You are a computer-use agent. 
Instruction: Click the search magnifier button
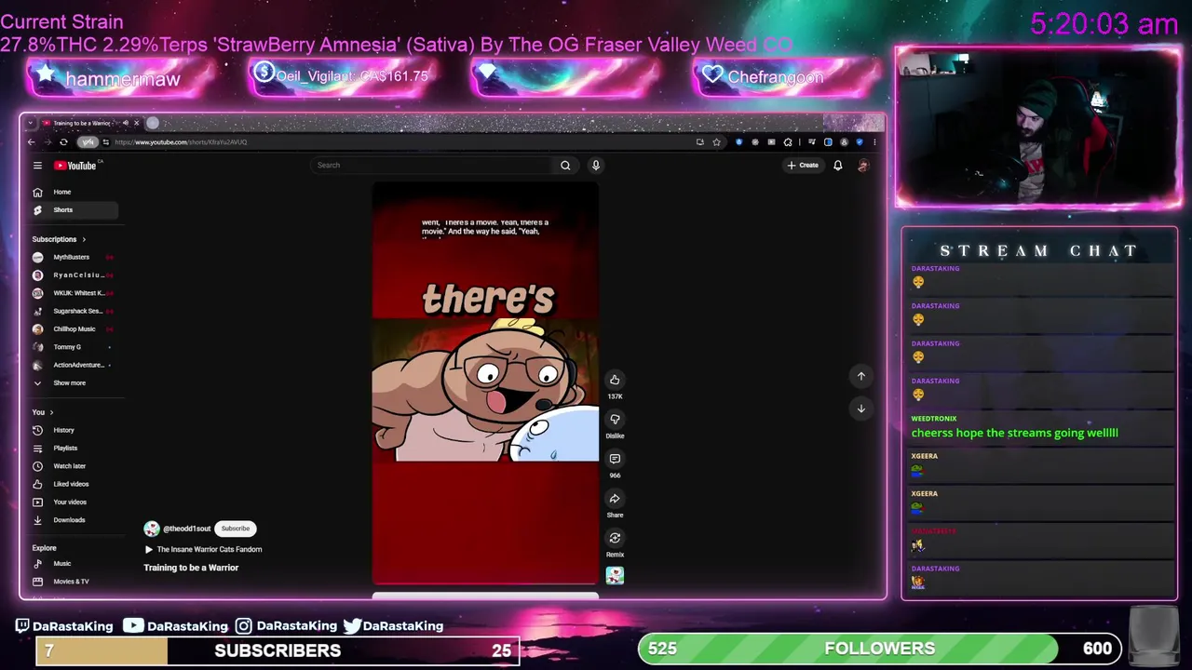click(x=565, y=166)
